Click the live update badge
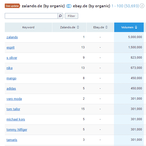Image resolution: width=146 pixels, height=146 pixels. click(x=12, y=6)
